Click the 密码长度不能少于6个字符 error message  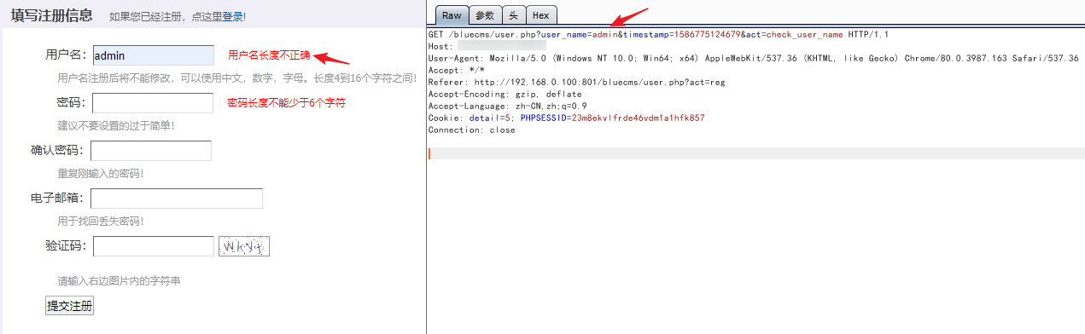287,103
